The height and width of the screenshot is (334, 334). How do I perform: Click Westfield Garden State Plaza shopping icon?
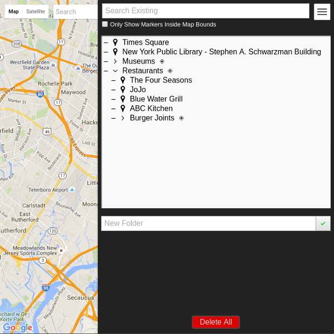[x=53, y=65]
